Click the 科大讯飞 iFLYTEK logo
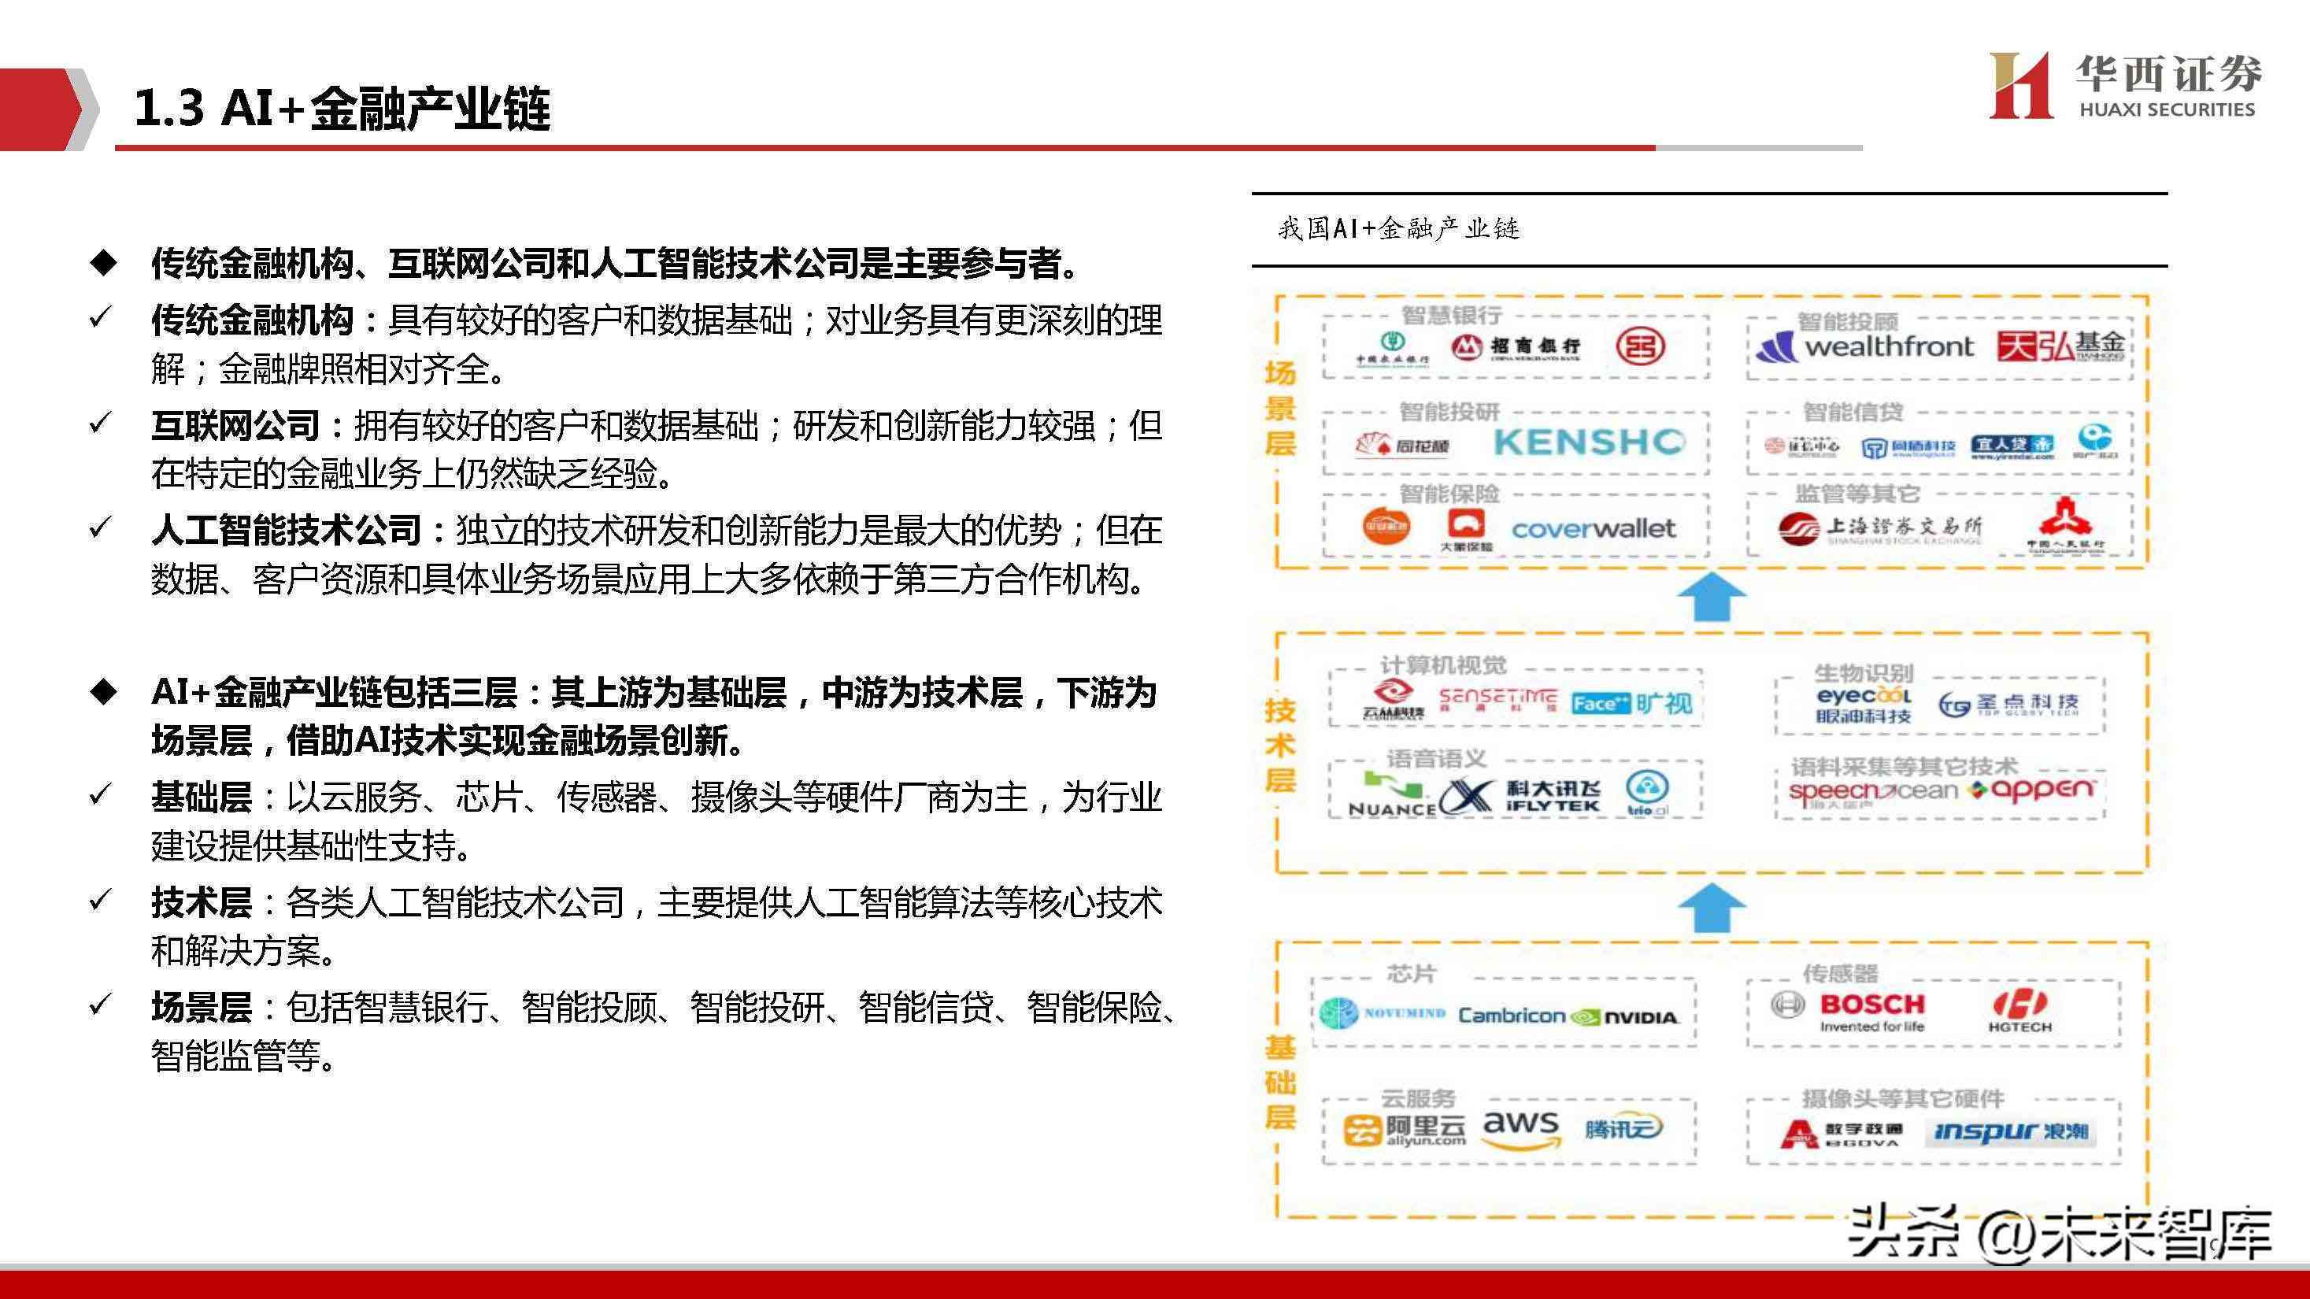Image resolution: width=2310 pixels, height=1299 pixels. (1520, 796)
